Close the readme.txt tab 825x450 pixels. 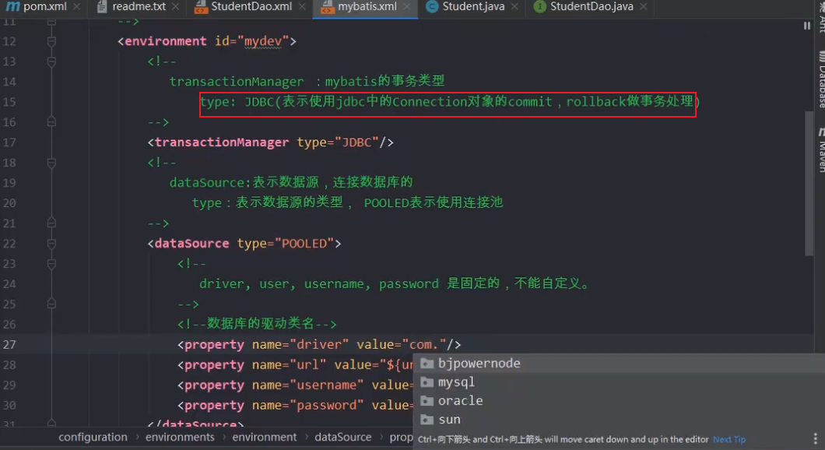coord(175,7)
